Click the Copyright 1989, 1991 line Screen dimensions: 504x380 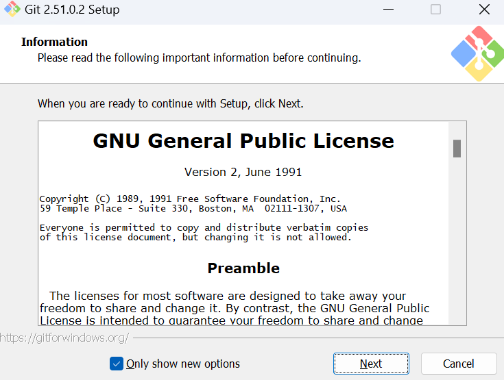(x=190, y=199)
